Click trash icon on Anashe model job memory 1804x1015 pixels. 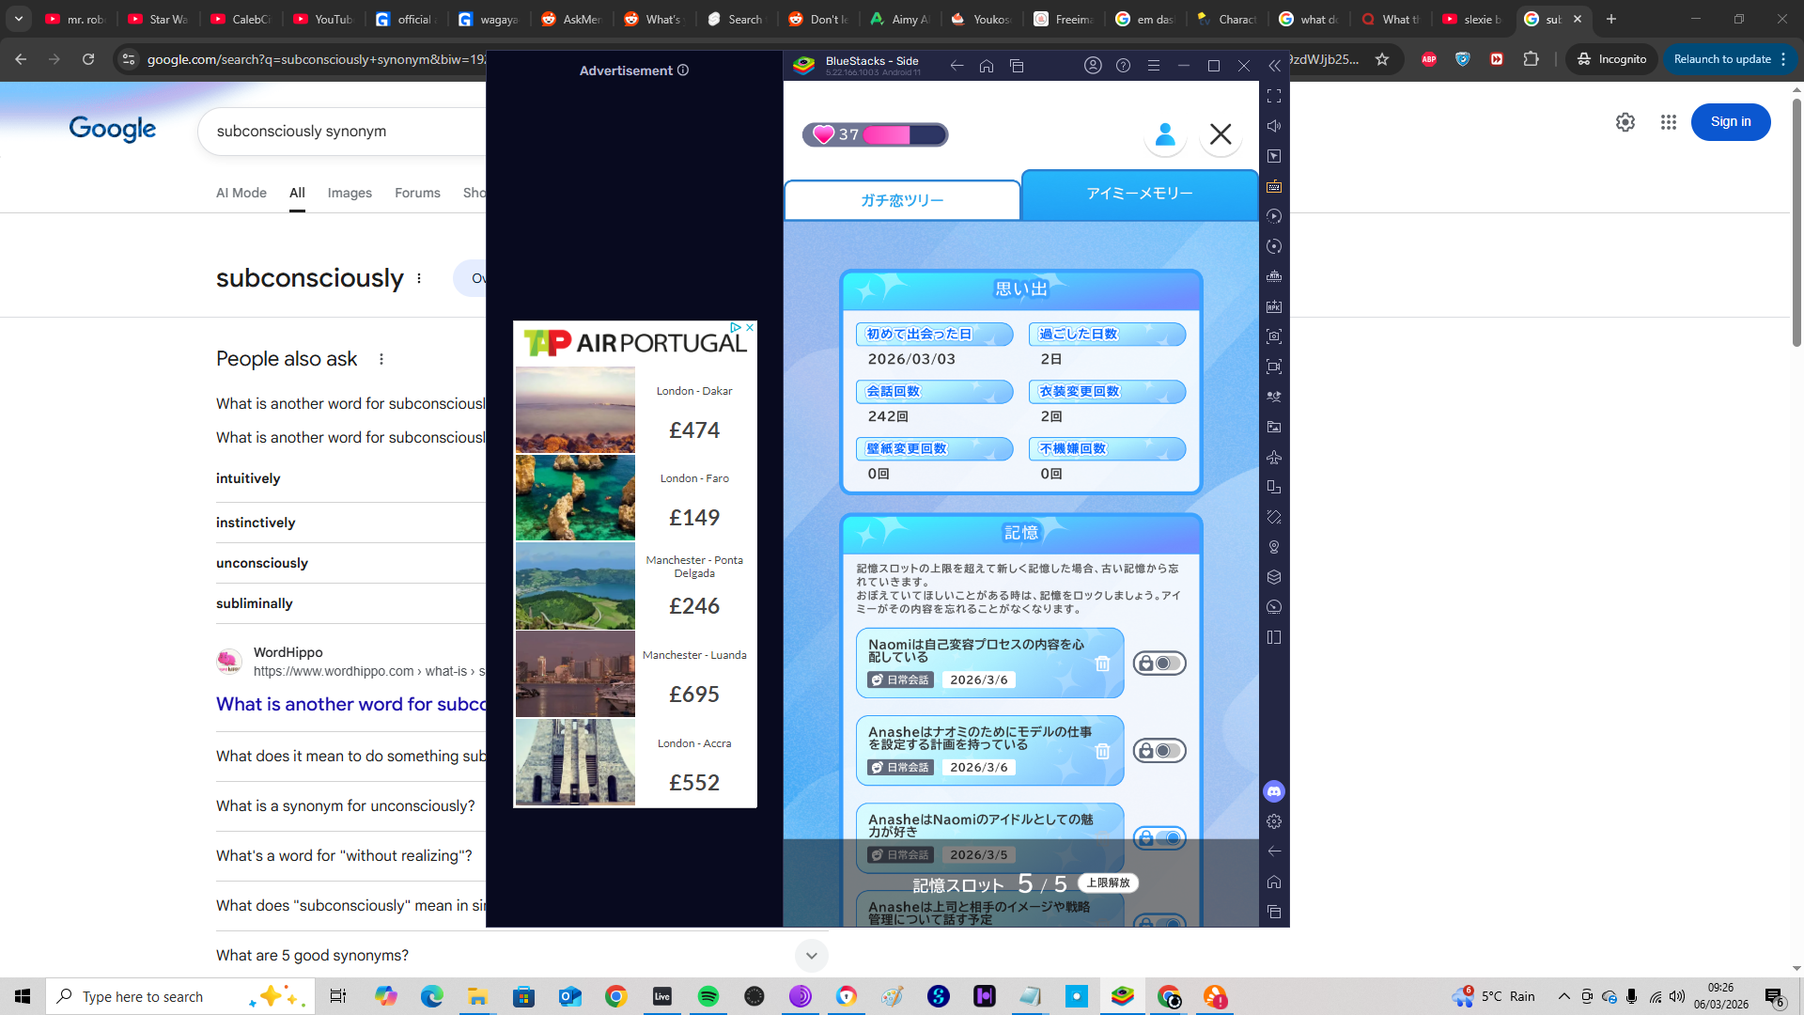coord(1102,752)
